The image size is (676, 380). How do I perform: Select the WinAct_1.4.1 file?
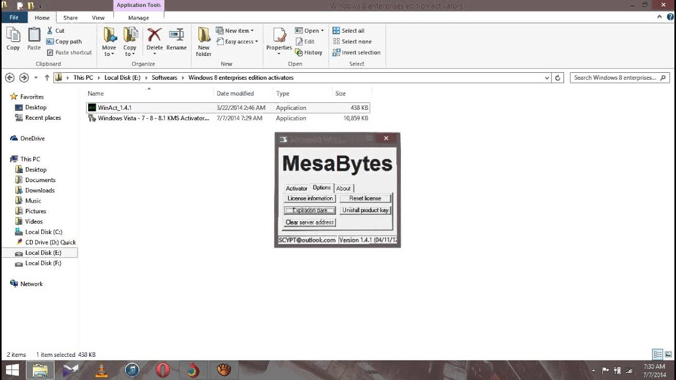coord(228,108)
